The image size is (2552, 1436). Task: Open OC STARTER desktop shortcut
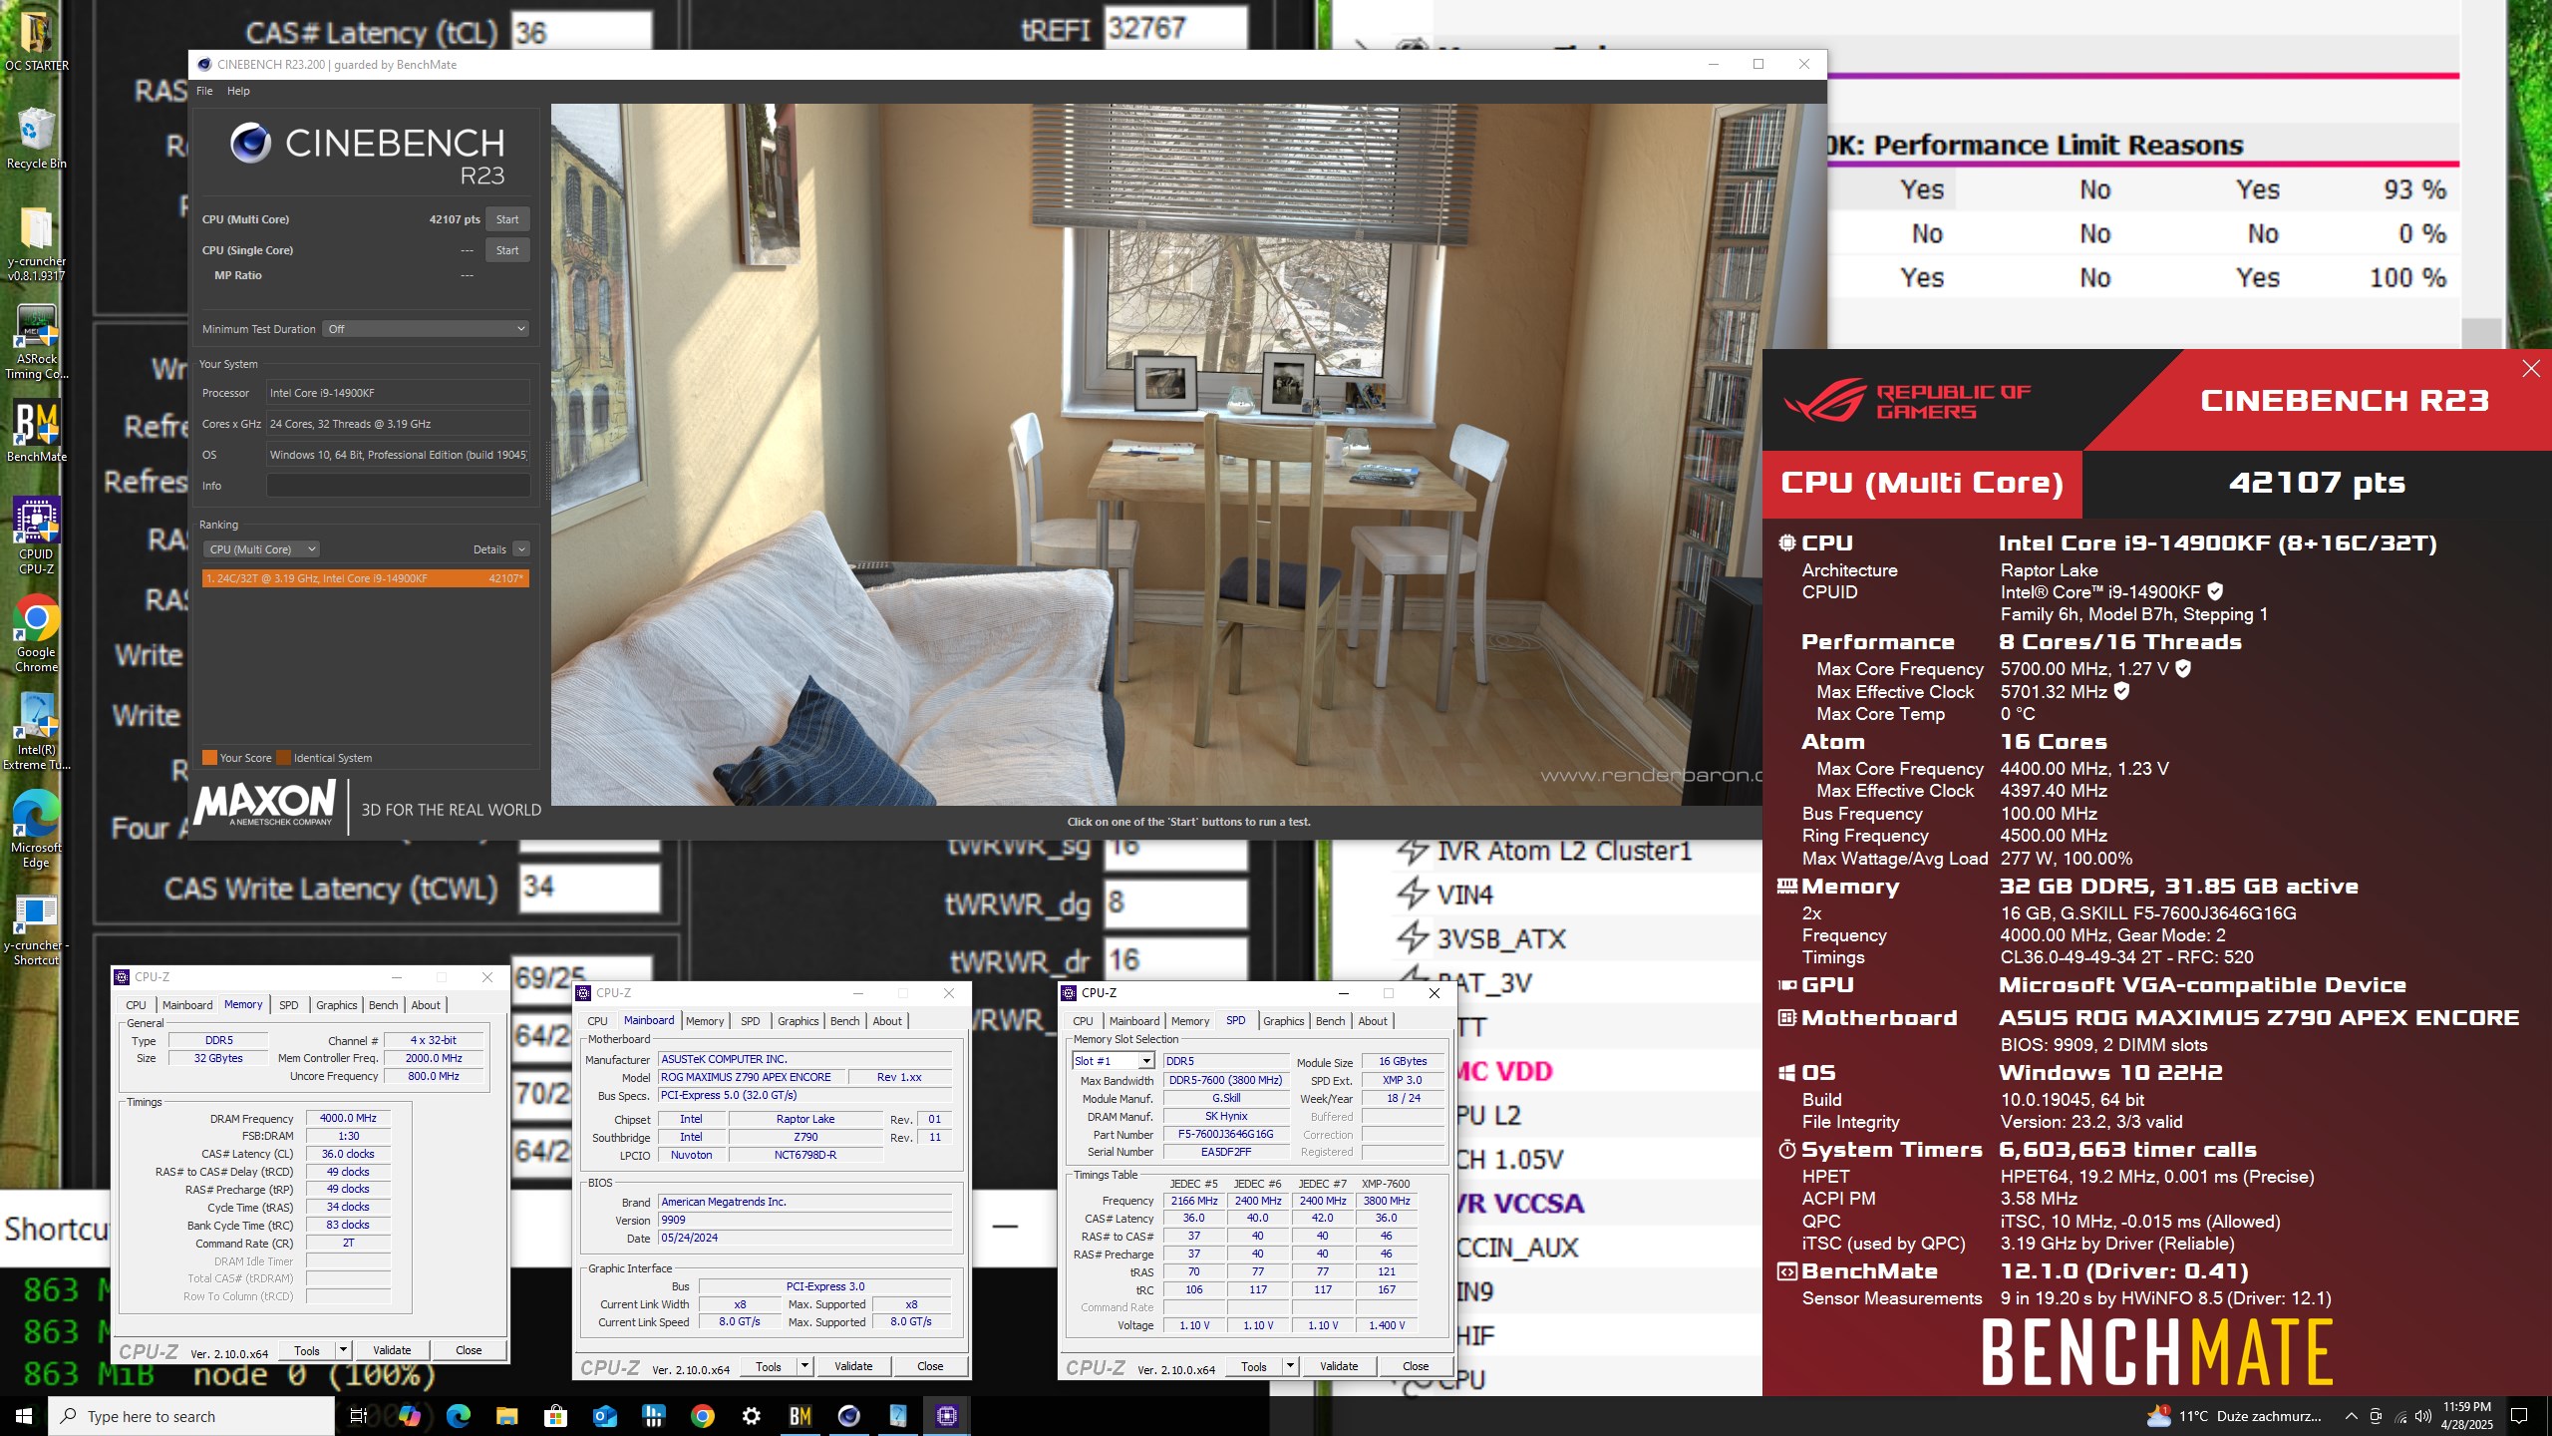click(x=37, y=40)
